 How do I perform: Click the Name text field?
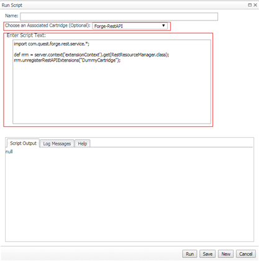point(119,17)
